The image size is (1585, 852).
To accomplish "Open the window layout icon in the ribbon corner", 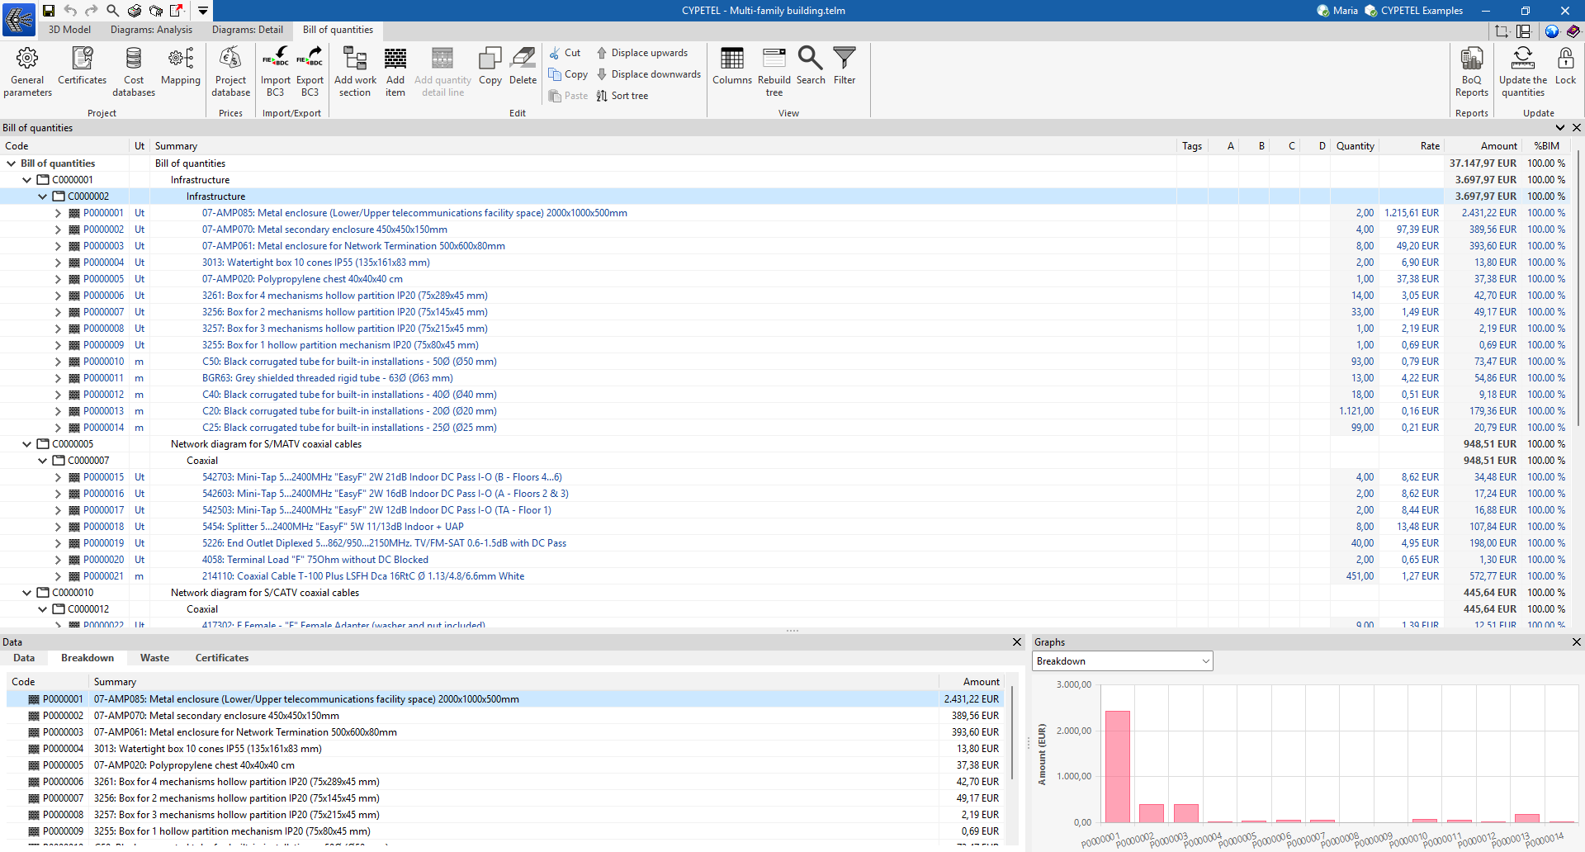I will [1524, 31].
